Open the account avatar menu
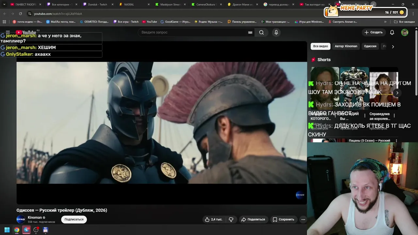The height and width of the screenshot is (235, 418). (405, 32)
